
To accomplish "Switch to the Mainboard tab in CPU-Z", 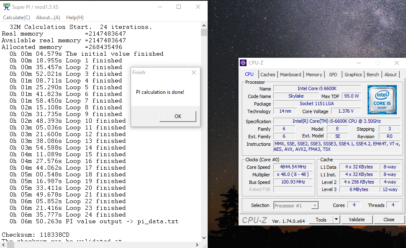I will [x=290, y=75].
